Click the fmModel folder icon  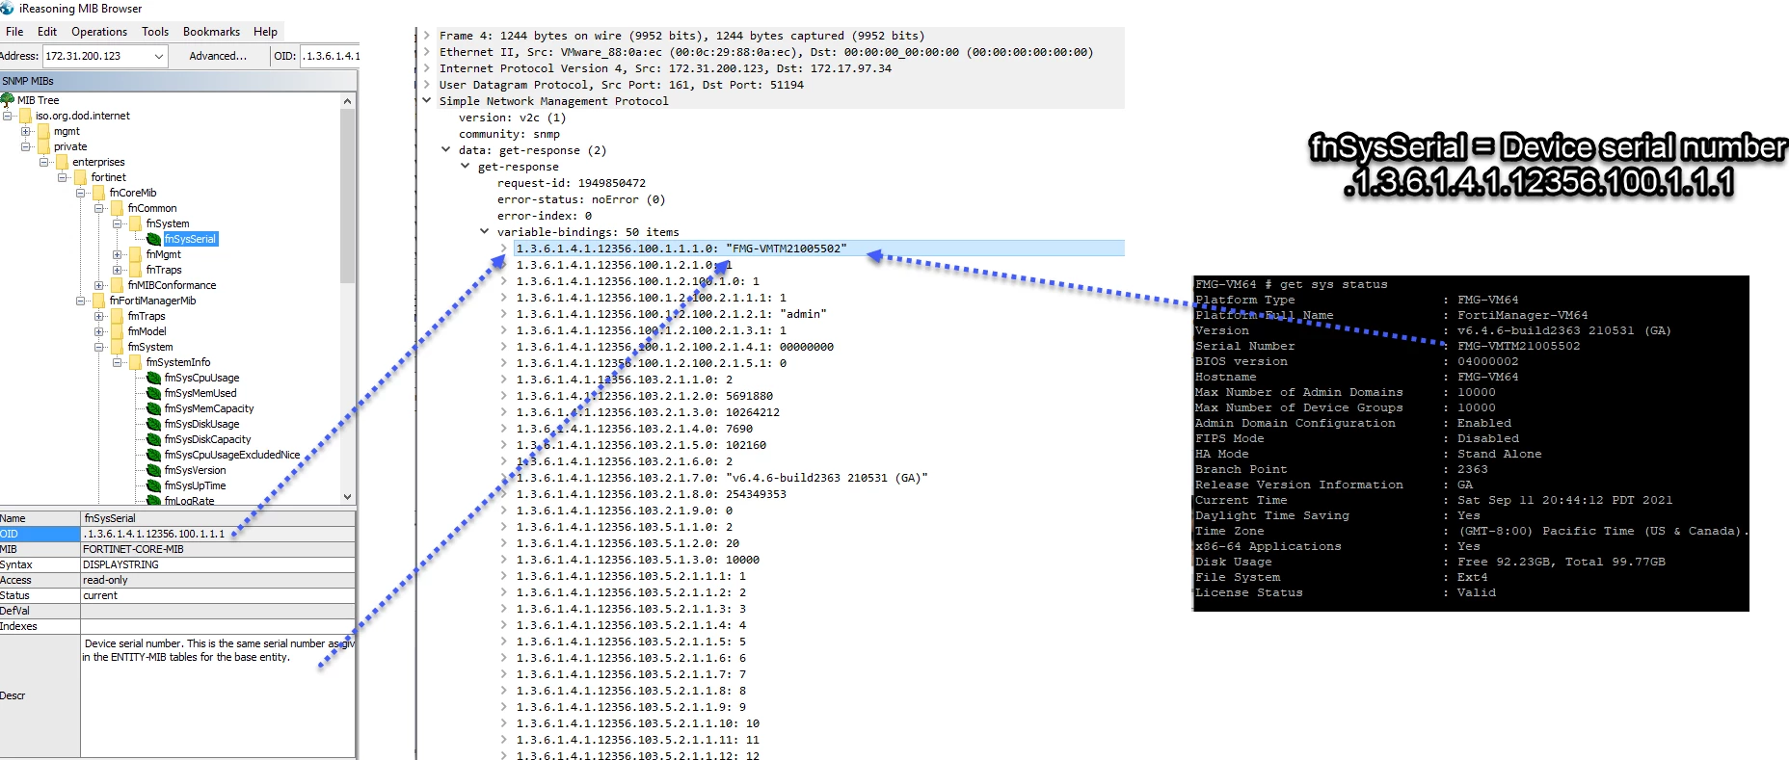(117, 331)
